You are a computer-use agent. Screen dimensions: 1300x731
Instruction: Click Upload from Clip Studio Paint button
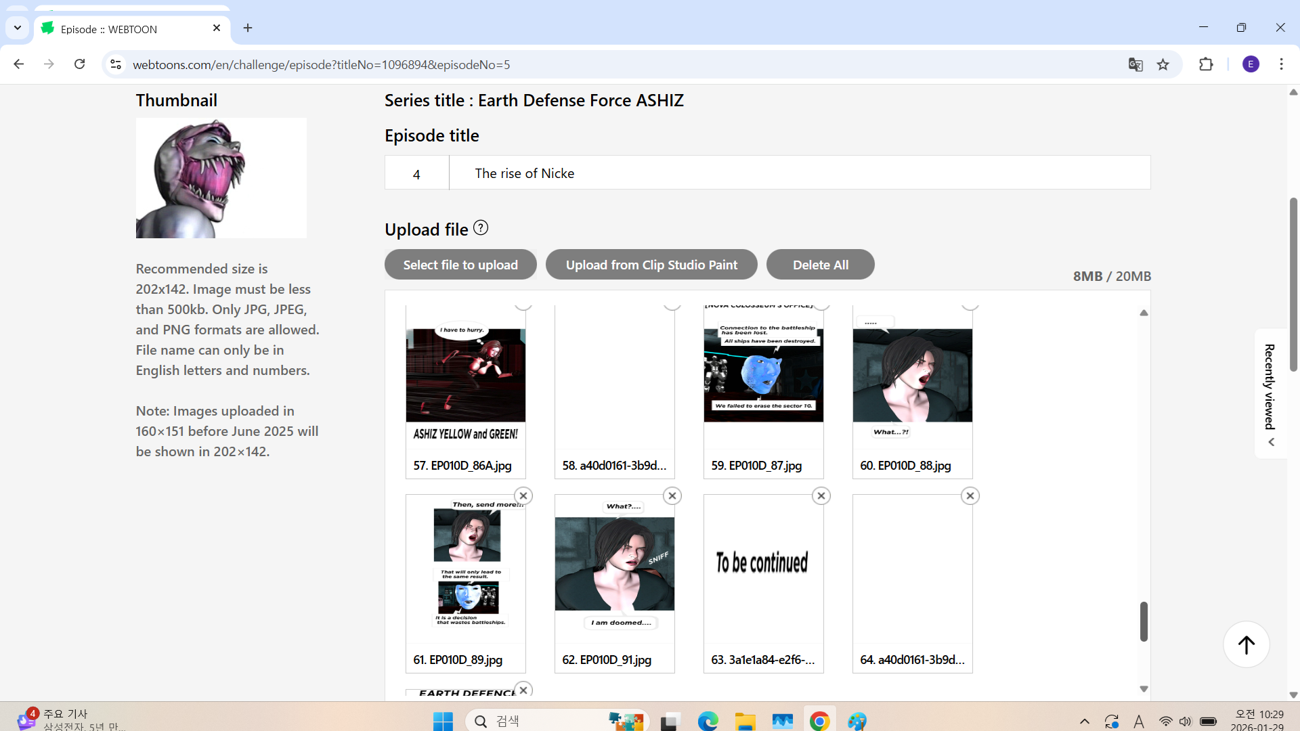(x=651, y=265)
